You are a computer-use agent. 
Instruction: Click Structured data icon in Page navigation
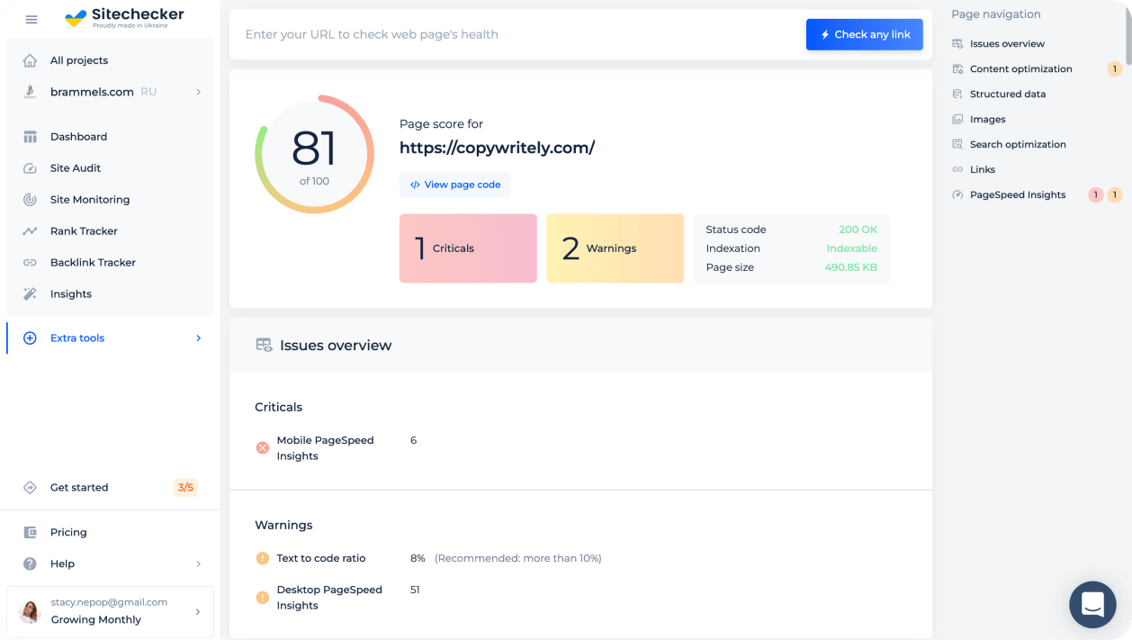pyautogui.click(x=957, y=95)
